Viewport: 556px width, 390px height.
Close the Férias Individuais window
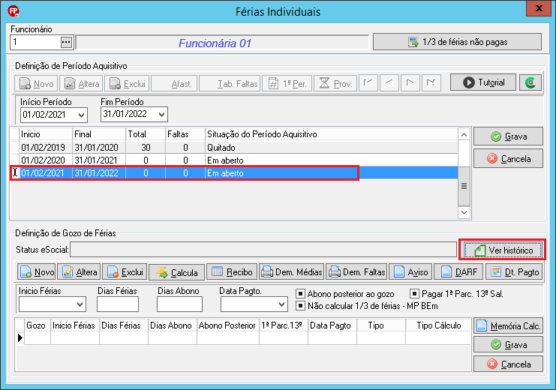coord(539,8)
